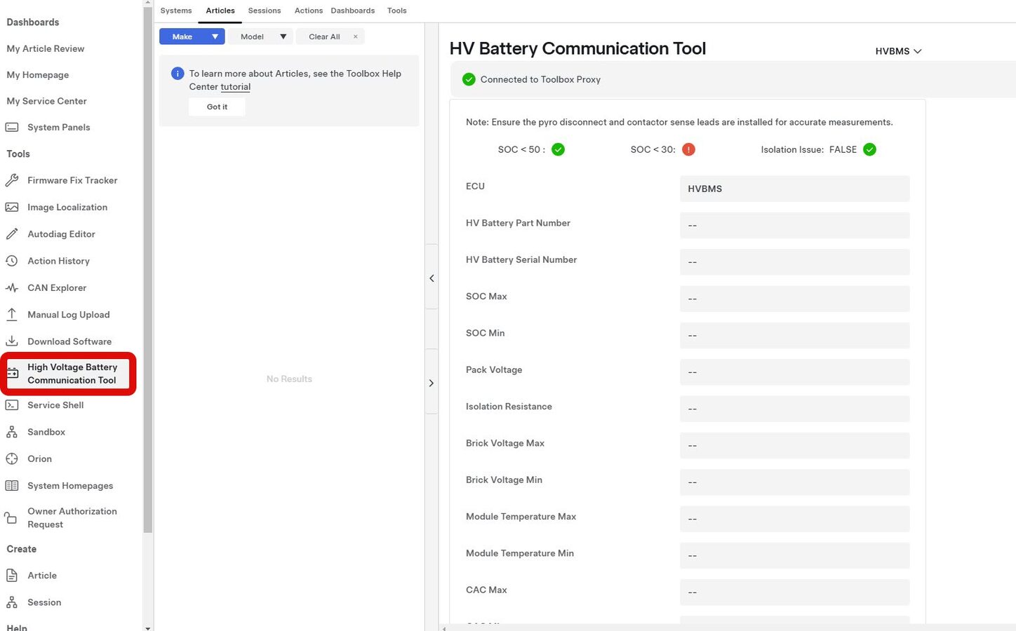Expand the HVBMS selector dropdown
This screenshot has width=1016, height=631.
coord(898,51)
